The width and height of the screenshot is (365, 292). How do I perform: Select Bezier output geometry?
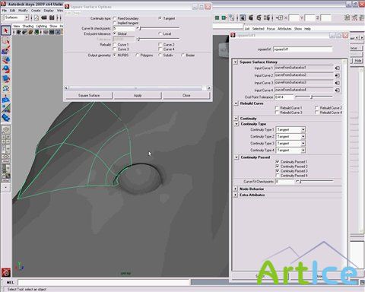pos(182,55)
